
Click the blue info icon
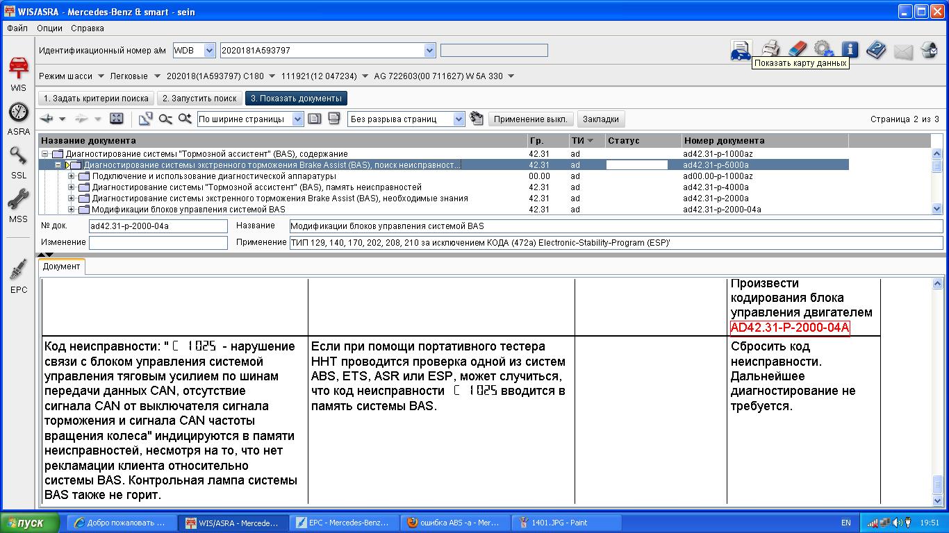[850, 49]
